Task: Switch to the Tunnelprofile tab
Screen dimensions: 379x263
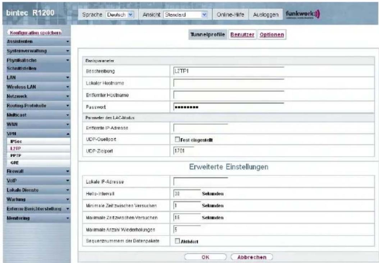Action: coord(207,34)
